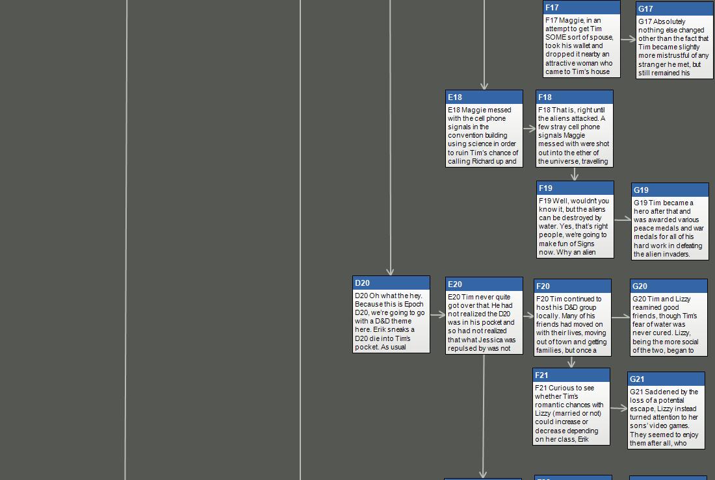715x480 pixels.
Task: Click F20 text about Tim's D&D group
Action: (572, 324)
